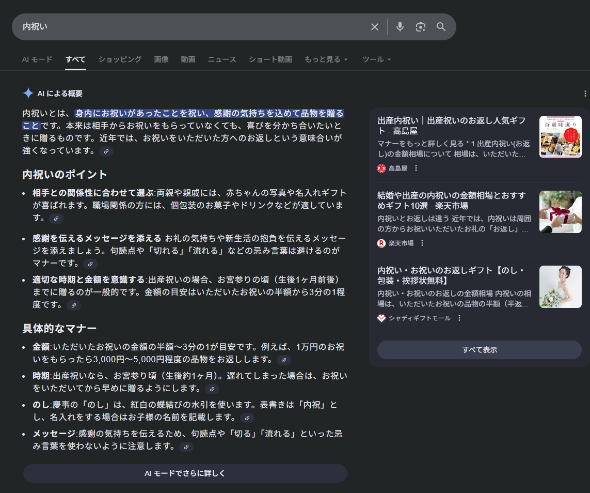
Task: Open the three-dot menu beside シャディギフトモール
Action: (x=459, y=318)
